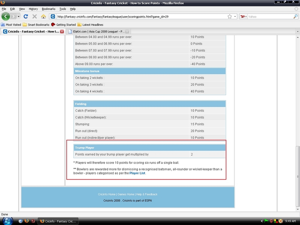Click the search magnifier icon

point(295,16)
